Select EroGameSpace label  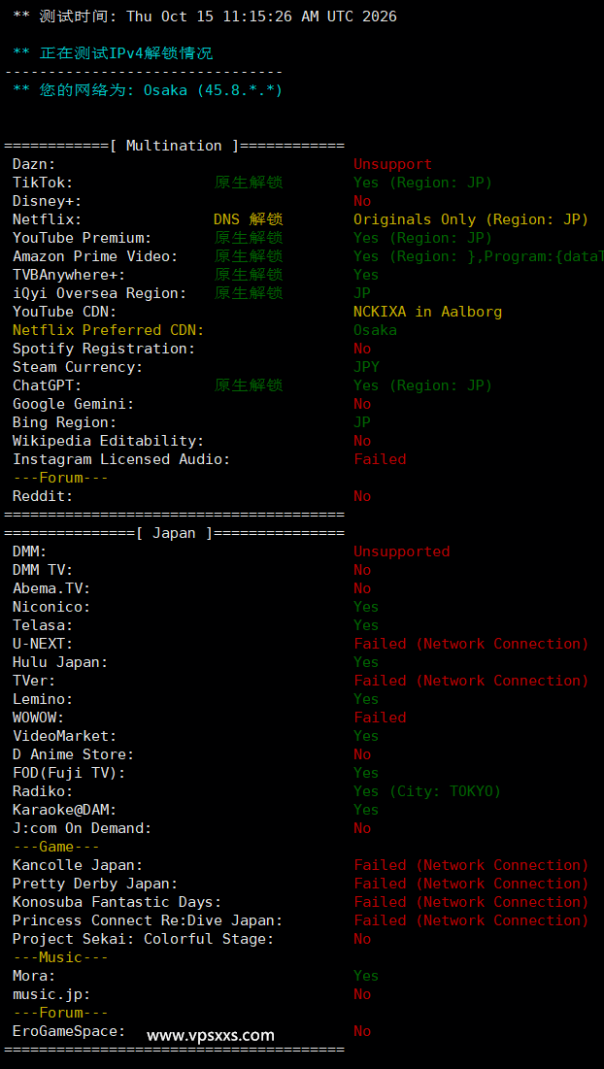coord(69,1031)
